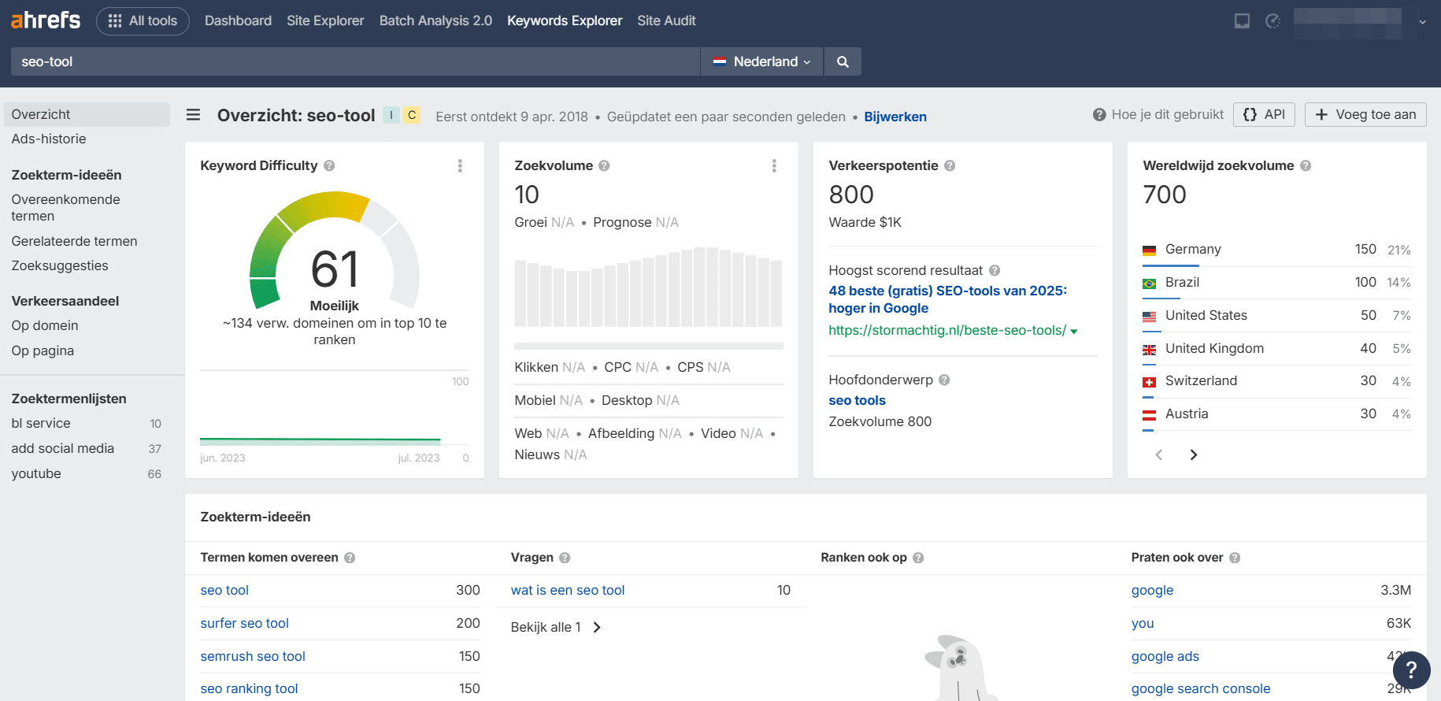The height and width of the screenshot is (701, 1441).
Task: Select Keywords Explorer tab
Action: point(565,20)
